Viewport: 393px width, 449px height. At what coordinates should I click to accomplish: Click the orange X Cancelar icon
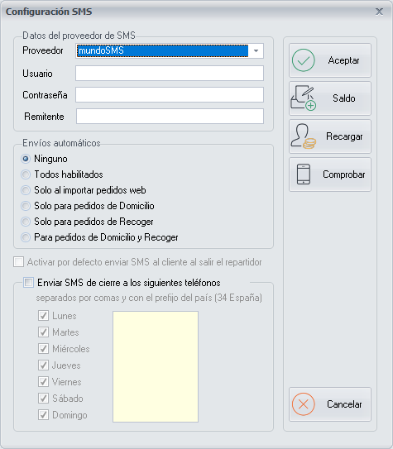coord(304,404)
